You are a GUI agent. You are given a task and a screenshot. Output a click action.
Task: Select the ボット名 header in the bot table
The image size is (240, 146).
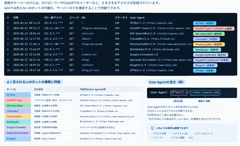point(11,89)
